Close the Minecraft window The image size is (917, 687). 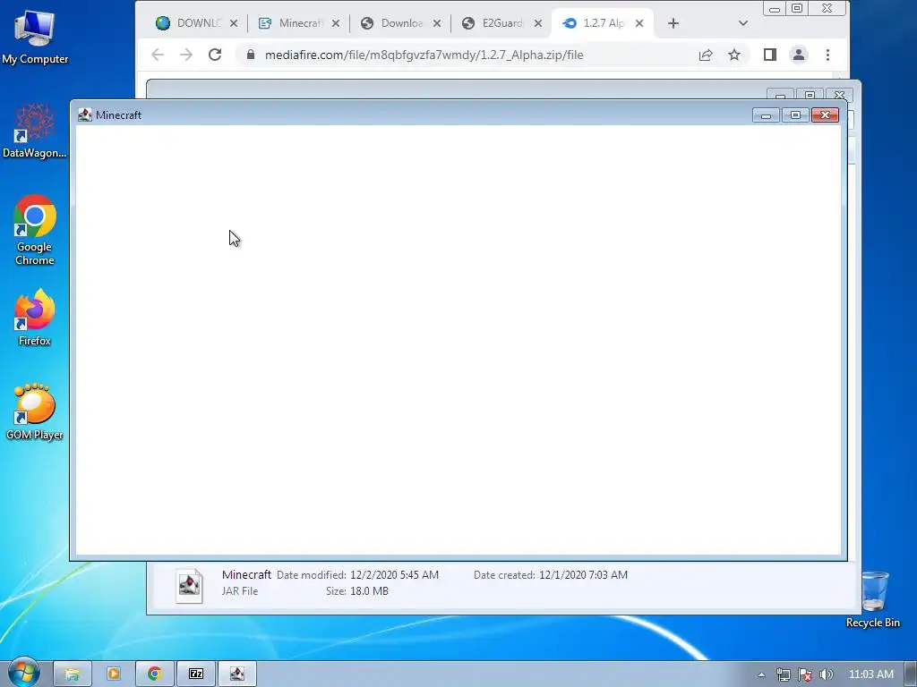click(x=825, y=115)
